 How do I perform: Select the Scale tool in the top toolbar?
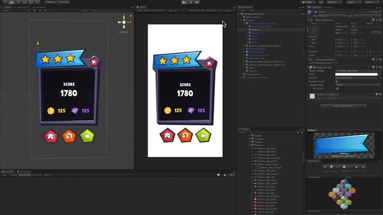point(25,2)
